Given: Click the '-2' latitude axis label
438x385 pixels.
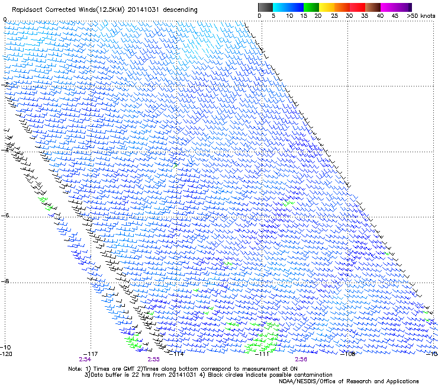Looking at the screenshot, I should click(5, 85).
